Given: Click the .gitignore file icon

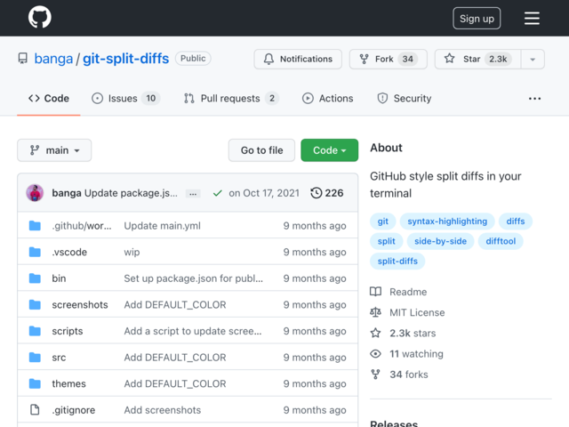Looking at the screenshot, I should click(x=35, y=409).
